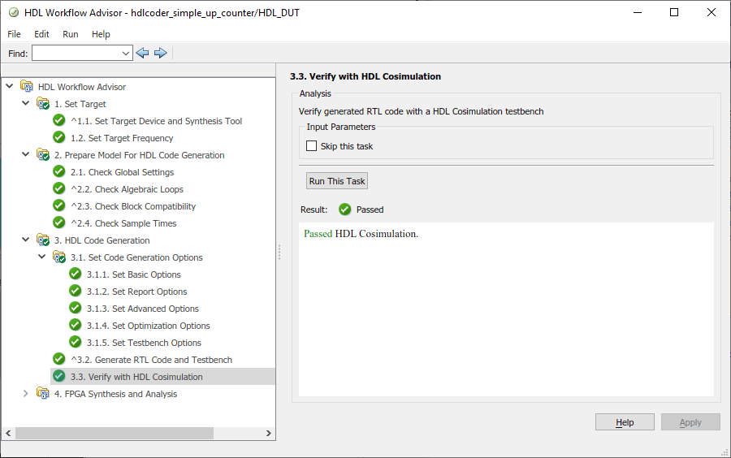Click the passed icon beside Set Basic Options
731x458 pixels.
(x=76, y=274)
